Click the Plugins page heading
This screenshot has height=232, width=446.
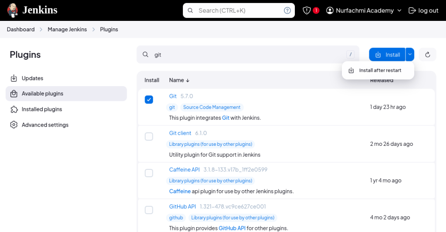pyautogui.click(x=25, y=54)
